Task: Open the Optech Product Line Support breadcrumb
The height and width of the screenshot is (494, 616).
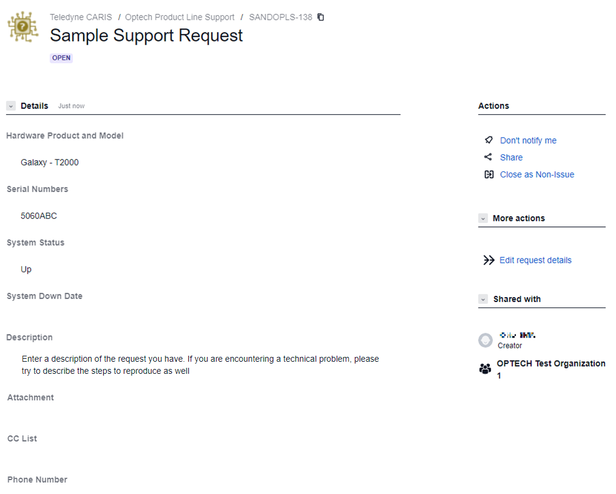Action: (180, 18)
